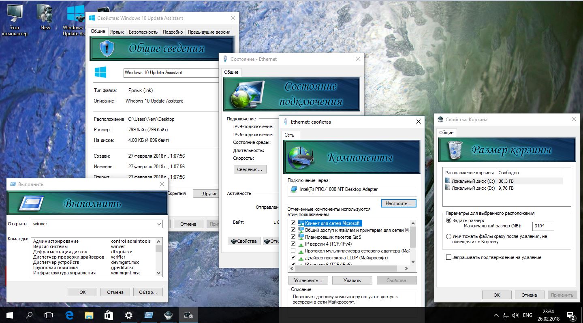
Task: Click the 'Настроить...' adapter button
Action: (x=398, y=203)
